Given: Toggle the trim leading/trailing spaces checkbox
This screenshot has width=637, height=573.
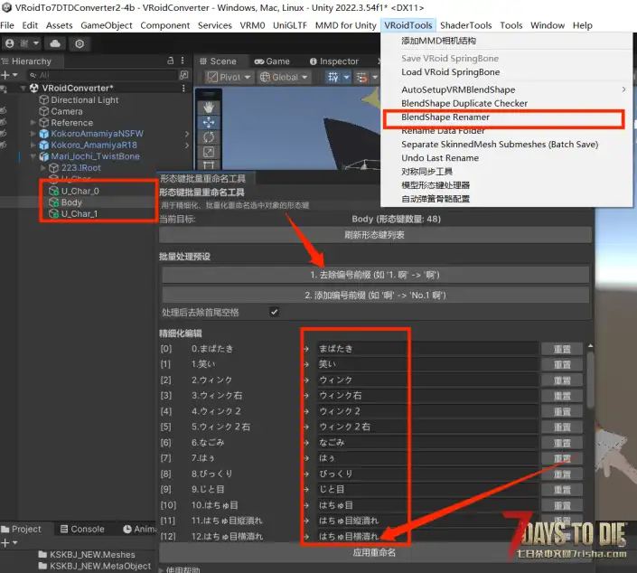Looking at the screenshot, I should tap(275, 312).
